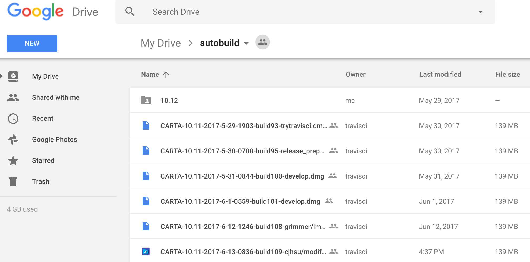The width and height of the screenshot is (530, 262).
Task: Sort by the Name column header
Action: click(150, 74)
